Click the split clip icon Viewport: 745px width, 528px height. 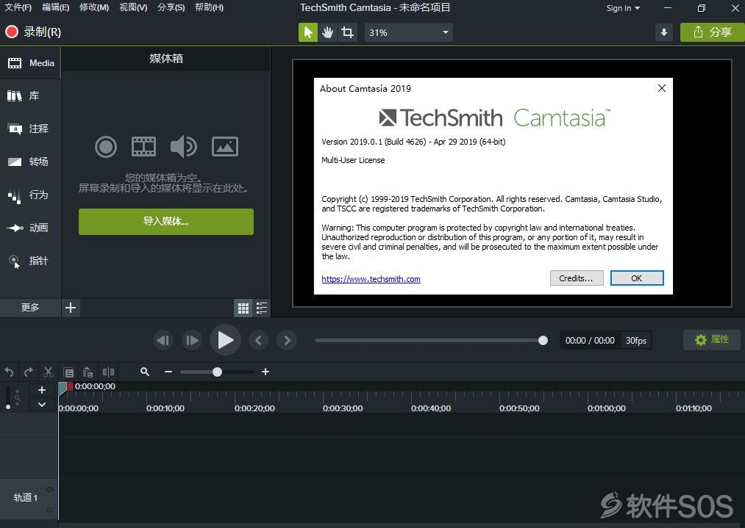tap(108, 372)
